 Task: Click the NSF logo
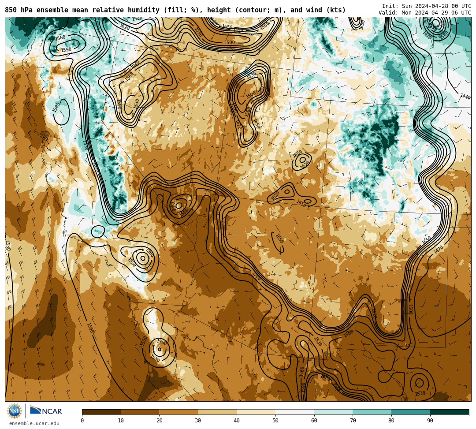click(x=14, y=411)
